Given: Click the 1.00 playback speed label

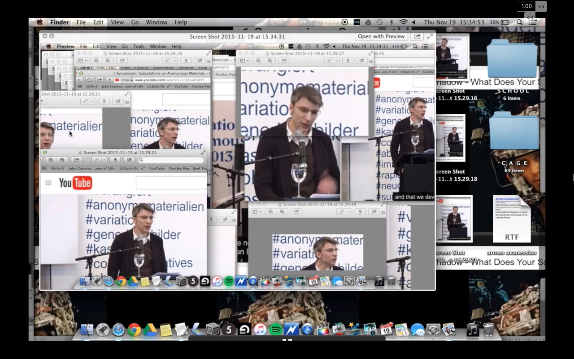Looking at the screenshot, I should coord(526,6).
